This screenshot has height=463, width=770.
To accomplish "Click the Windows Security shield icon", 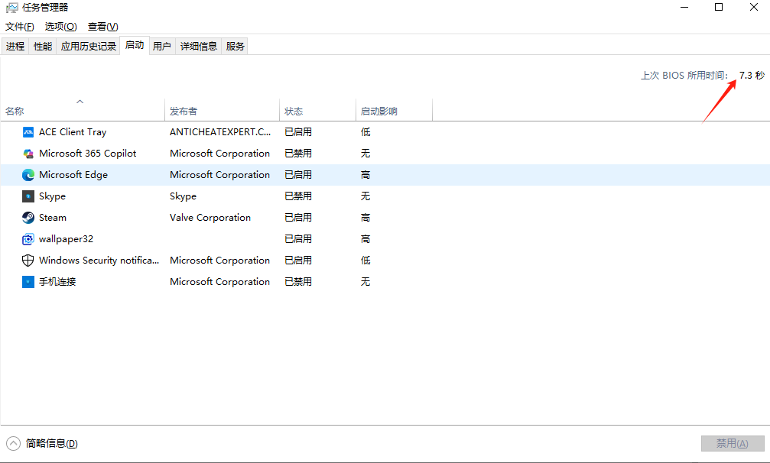I will [28, 261].
